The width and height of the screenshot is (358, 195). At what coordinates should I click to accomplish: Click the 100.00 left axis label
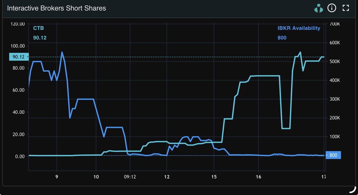point(18,46)
